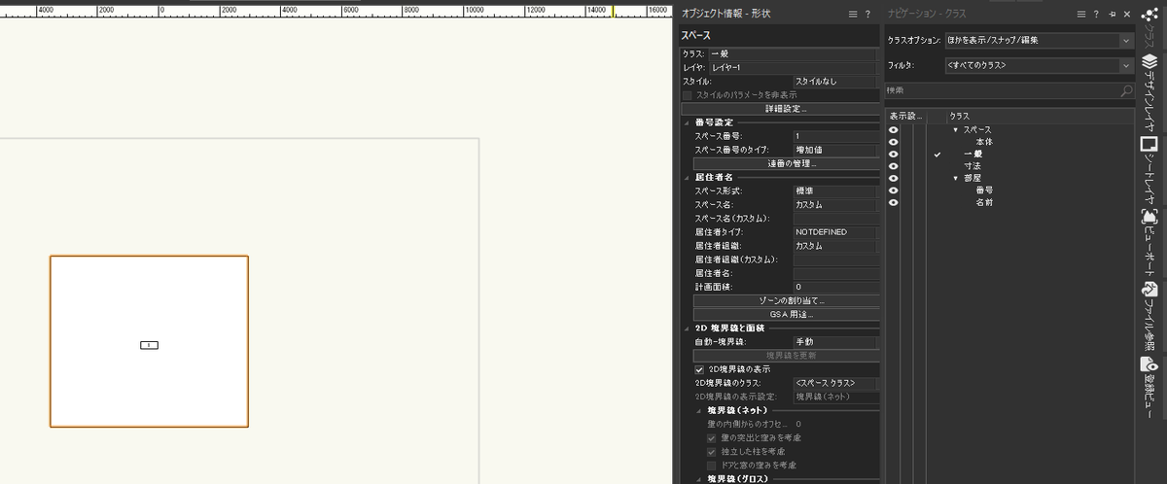
Task: Open the クラスオプション dropdown
Action: 1039,41
